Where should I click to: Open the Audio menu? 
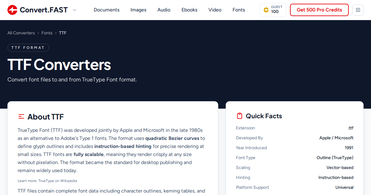pyautogui.click(x=164, y=10)
